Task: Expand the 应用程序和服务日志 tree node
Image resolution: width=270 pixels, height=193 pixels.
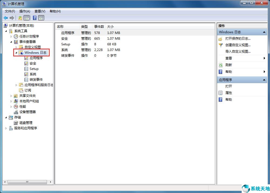Action: coord(16,85)
